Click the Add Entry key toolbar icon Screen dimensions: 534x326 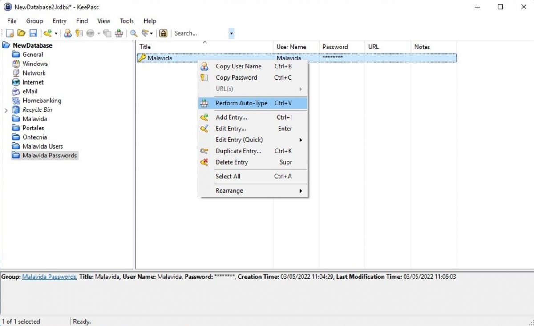[47, 33]
